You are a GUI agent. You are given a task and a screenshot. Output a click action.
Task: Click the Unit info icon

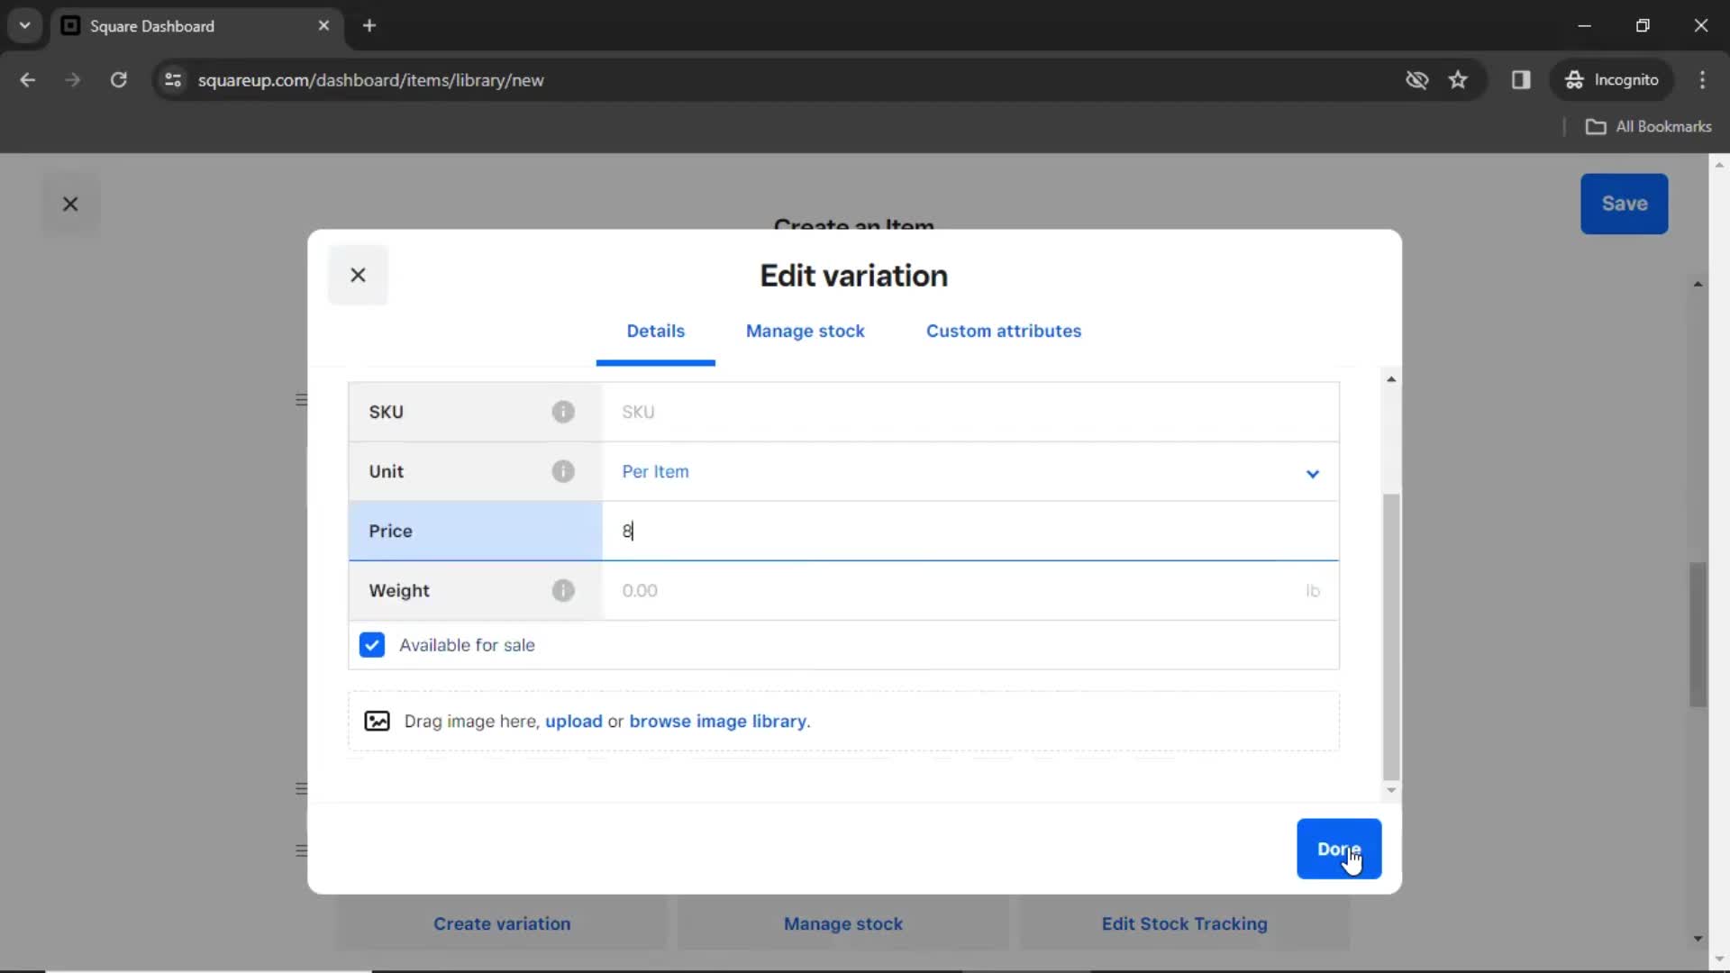click(x=563, y=472)
